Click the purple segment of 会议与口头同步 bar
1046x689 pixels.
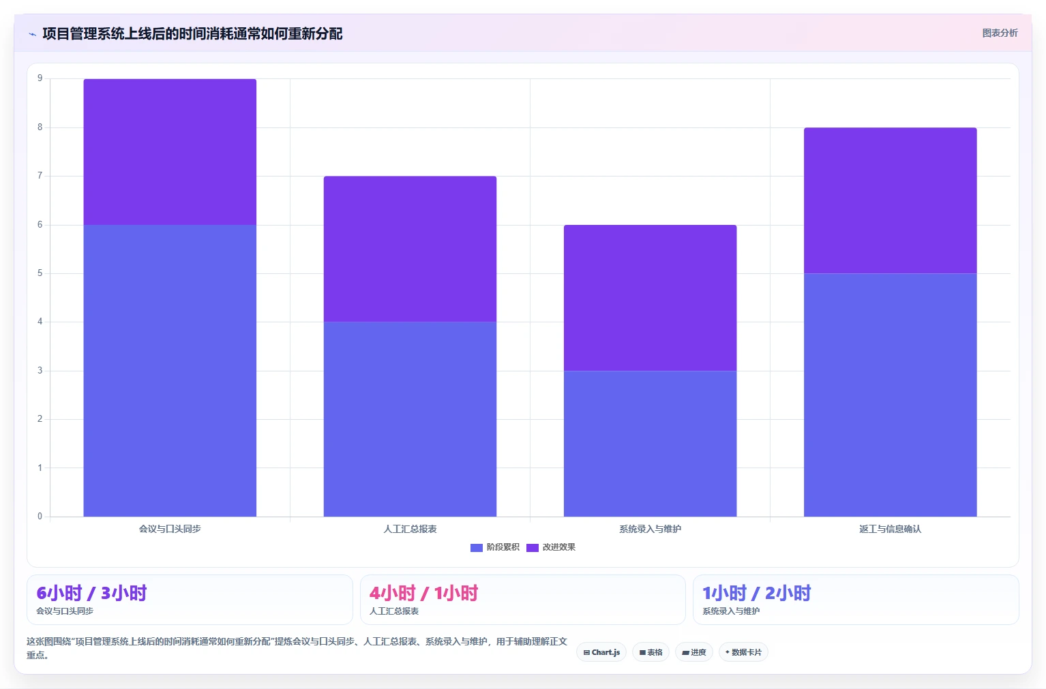[x=170, y=152]
